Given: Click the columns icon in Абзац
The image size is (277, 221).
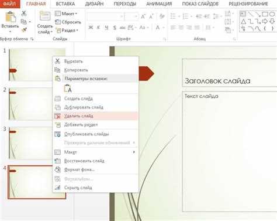Looking at the screenshot, I should [208, 28].
